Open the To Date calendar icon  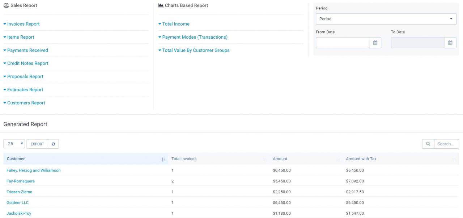450,43
